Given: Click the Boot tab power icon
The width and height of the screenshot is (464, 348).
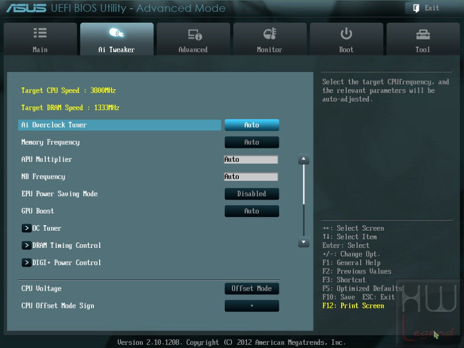Looking at the screenshot, I should point(346,34).
